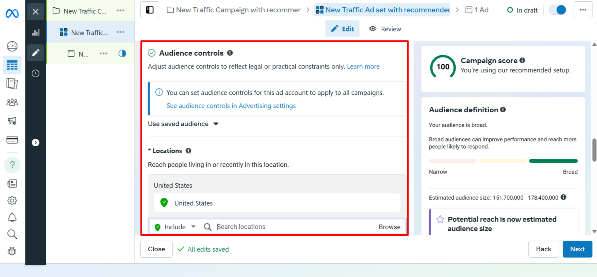Click the Help question mark icon
The height and width of the screenshot is (277, 597).
12,165
